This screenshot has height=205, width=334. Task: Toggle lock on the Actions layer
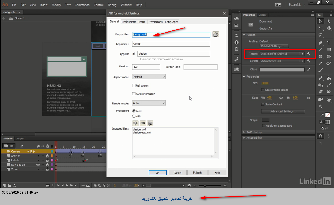coord(47,156)
